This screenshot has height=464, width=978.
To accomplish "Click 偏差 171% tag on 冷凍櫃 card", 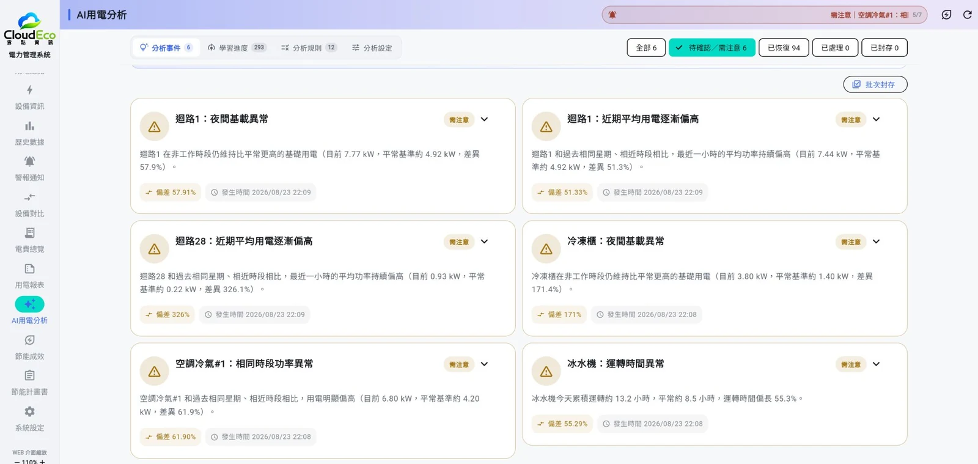I will (x=559, y=314).
